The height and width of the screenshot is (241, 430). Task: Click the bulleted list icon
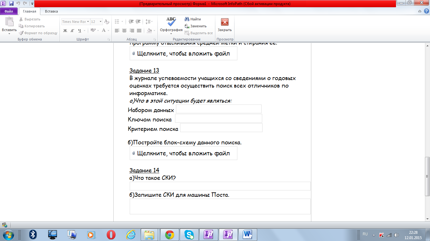117,22
